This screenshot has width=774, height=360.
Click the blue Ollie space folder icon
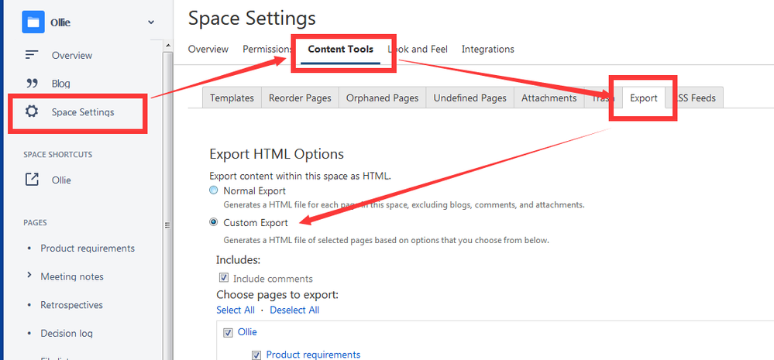point(33,22)
